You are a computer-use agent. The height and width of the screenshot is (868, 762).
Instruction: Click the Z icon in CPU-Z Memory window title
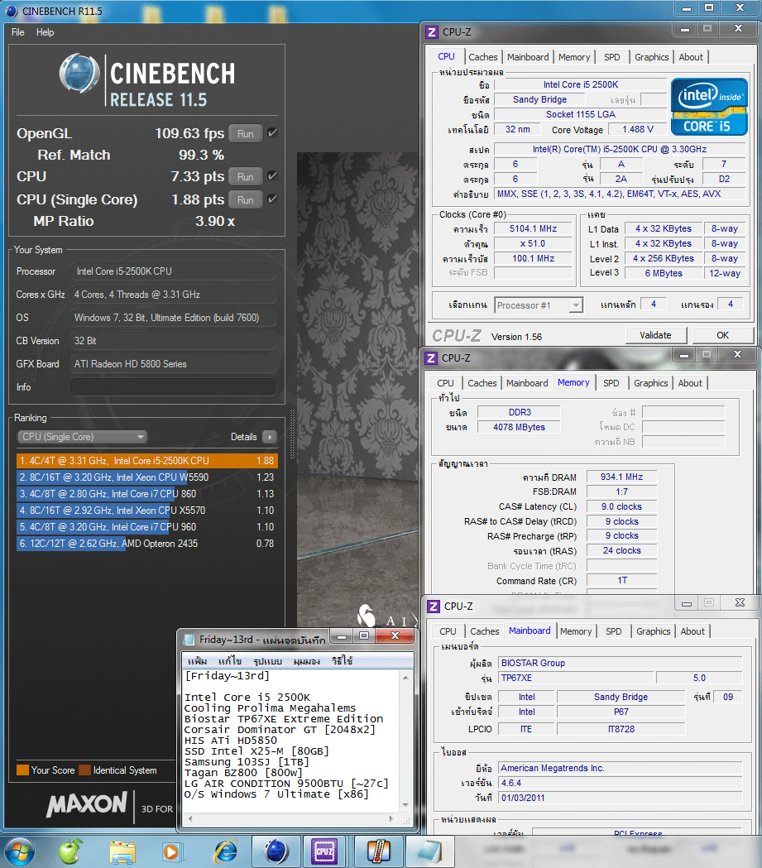click(x=431, y=358)
